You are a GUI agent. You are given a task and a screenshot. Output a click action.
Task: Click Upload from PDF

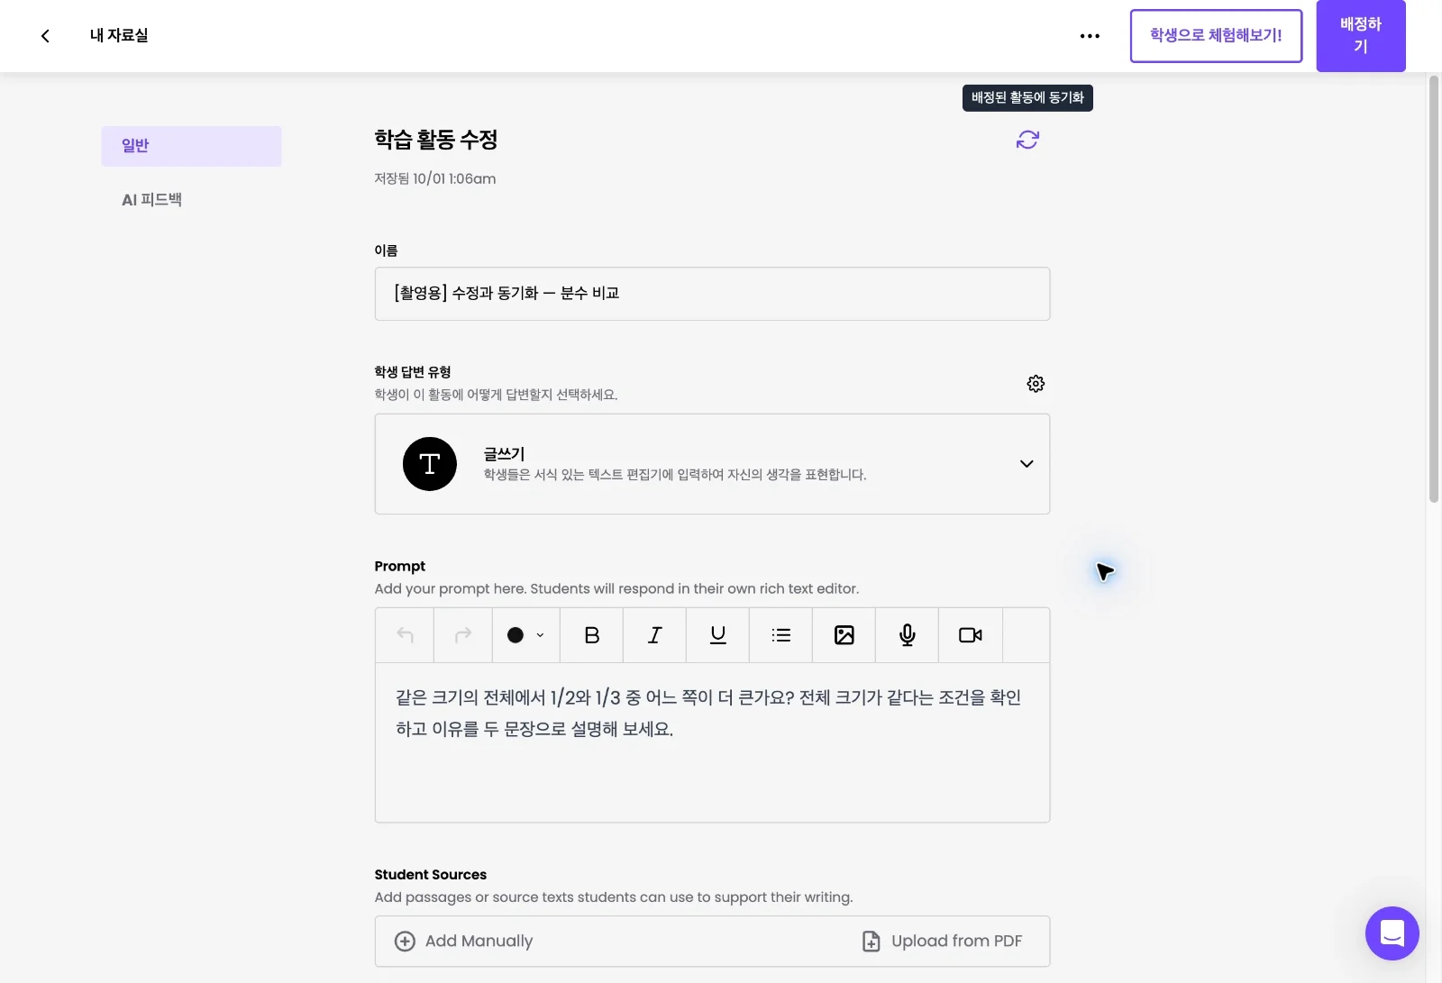tap(942, 941)
